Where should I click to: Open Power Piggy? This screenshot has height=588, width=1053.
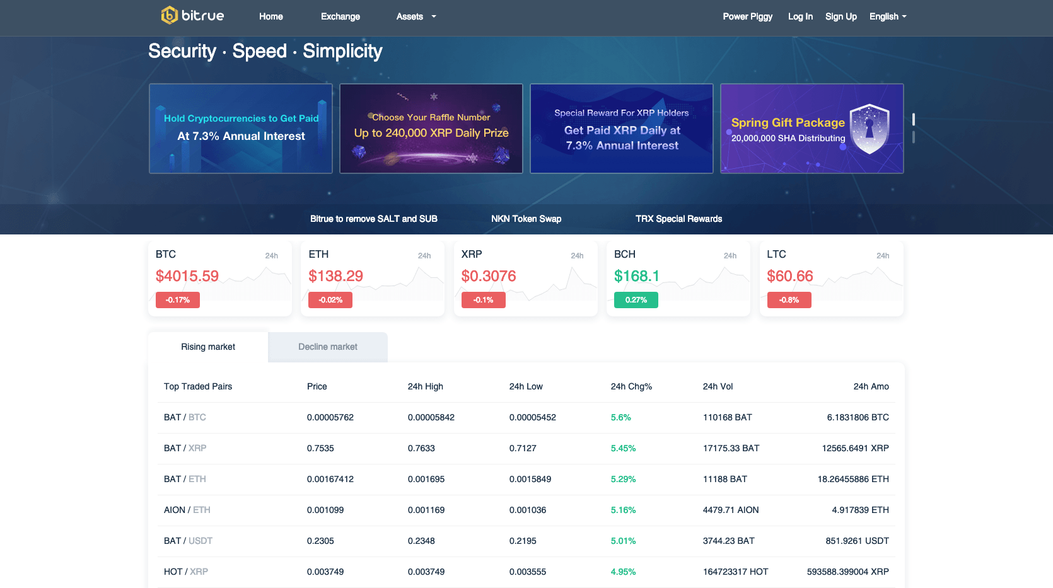[x=748, y=16]
